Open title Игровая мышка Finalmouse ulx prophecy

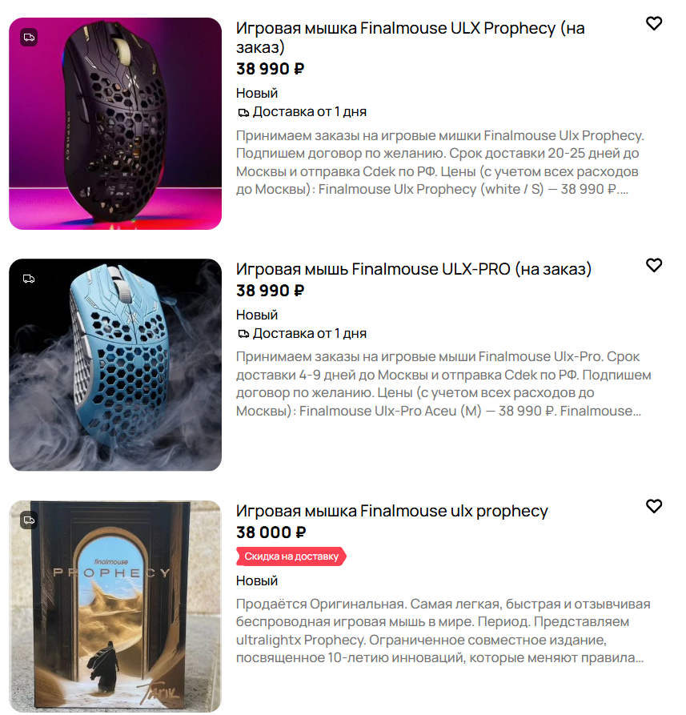pyautogui.click(x=392, y=511)
